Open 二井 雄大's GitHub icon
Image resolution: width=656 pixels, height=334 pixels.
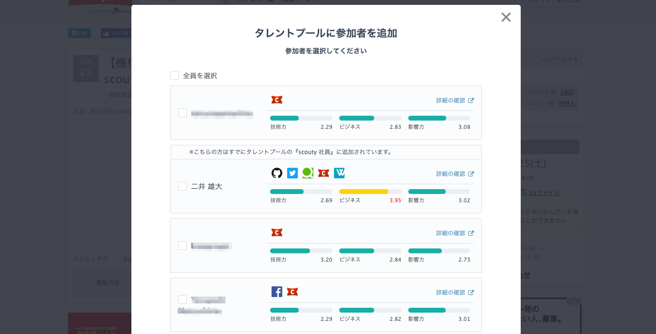pos(277,173)
